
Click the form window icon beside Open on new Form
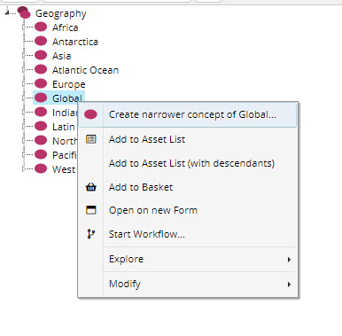click(x=91, y=210)
